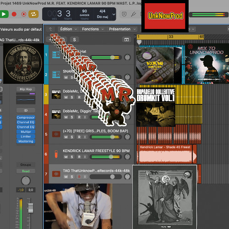Click the channel strip pan knob below Read

coord(26,181)
